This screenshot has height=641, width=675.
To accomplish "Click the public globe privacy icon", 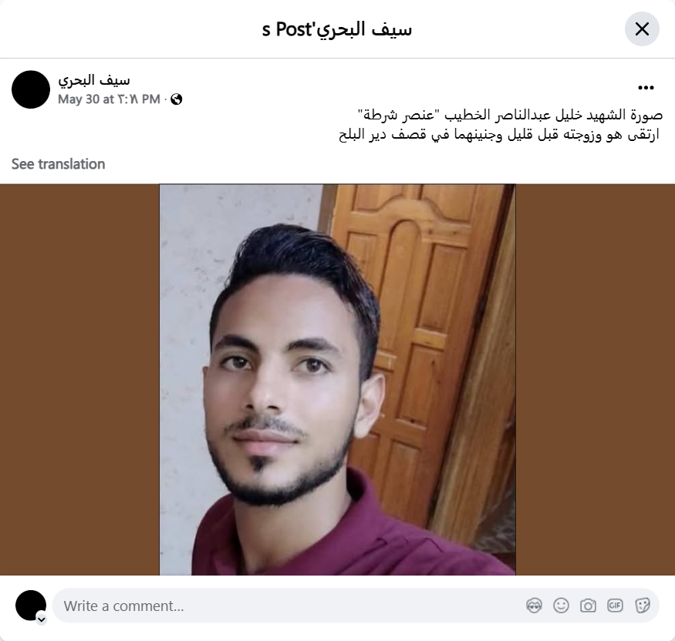I will point(176,99).
